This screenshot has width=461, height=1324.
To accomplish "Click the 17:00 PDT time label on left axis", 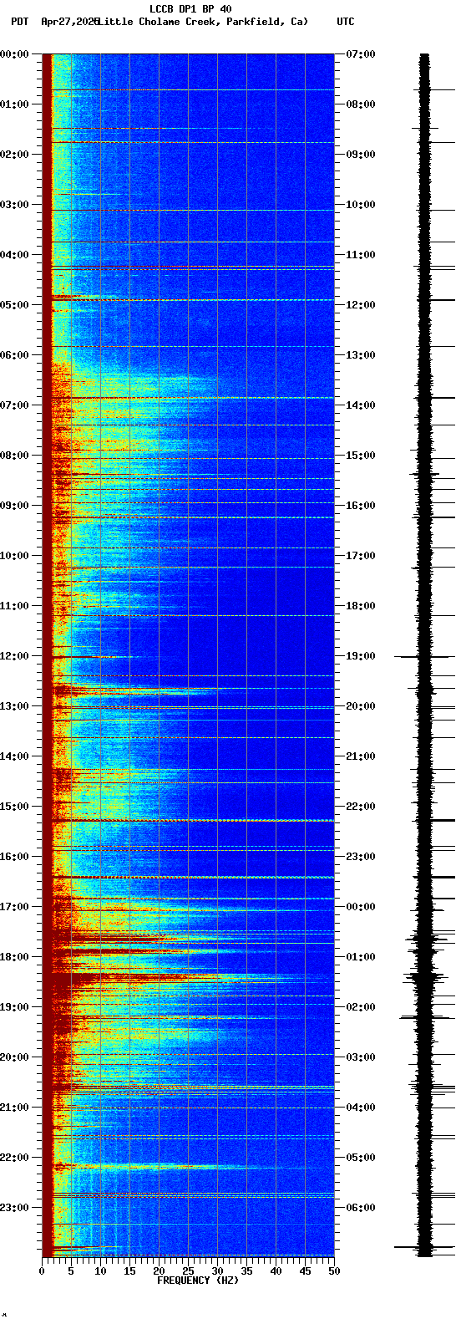I will tap(14, 907).
